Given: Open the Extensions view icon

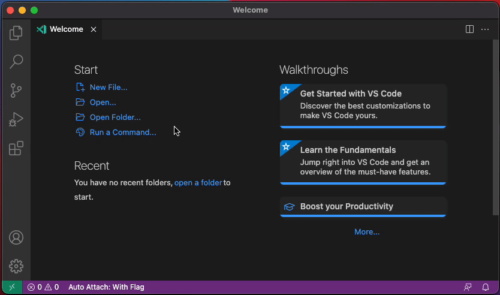Looking at the screenshot, I should (16, 148).
